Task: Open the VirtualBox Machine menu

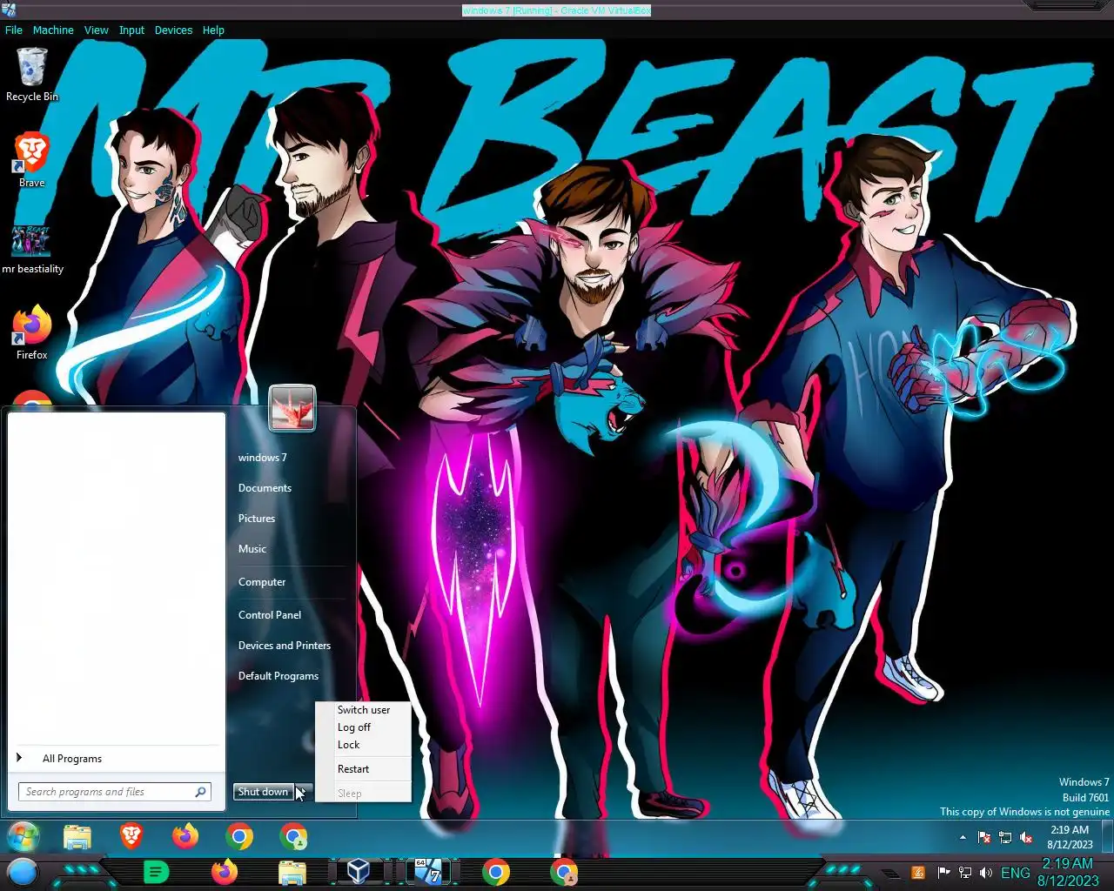Action: tap(53, 30)
